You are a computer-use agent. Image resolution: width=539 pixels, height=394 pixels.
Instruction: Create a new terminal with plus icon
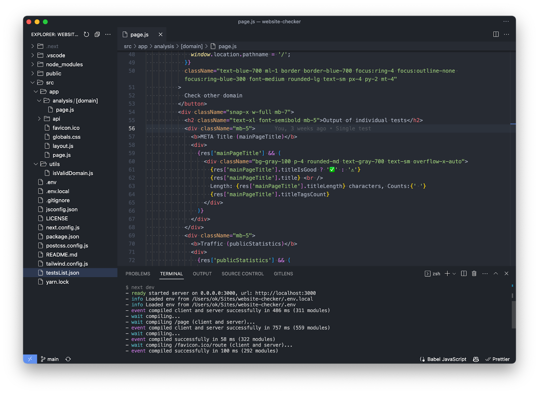[x=447, y=273]
